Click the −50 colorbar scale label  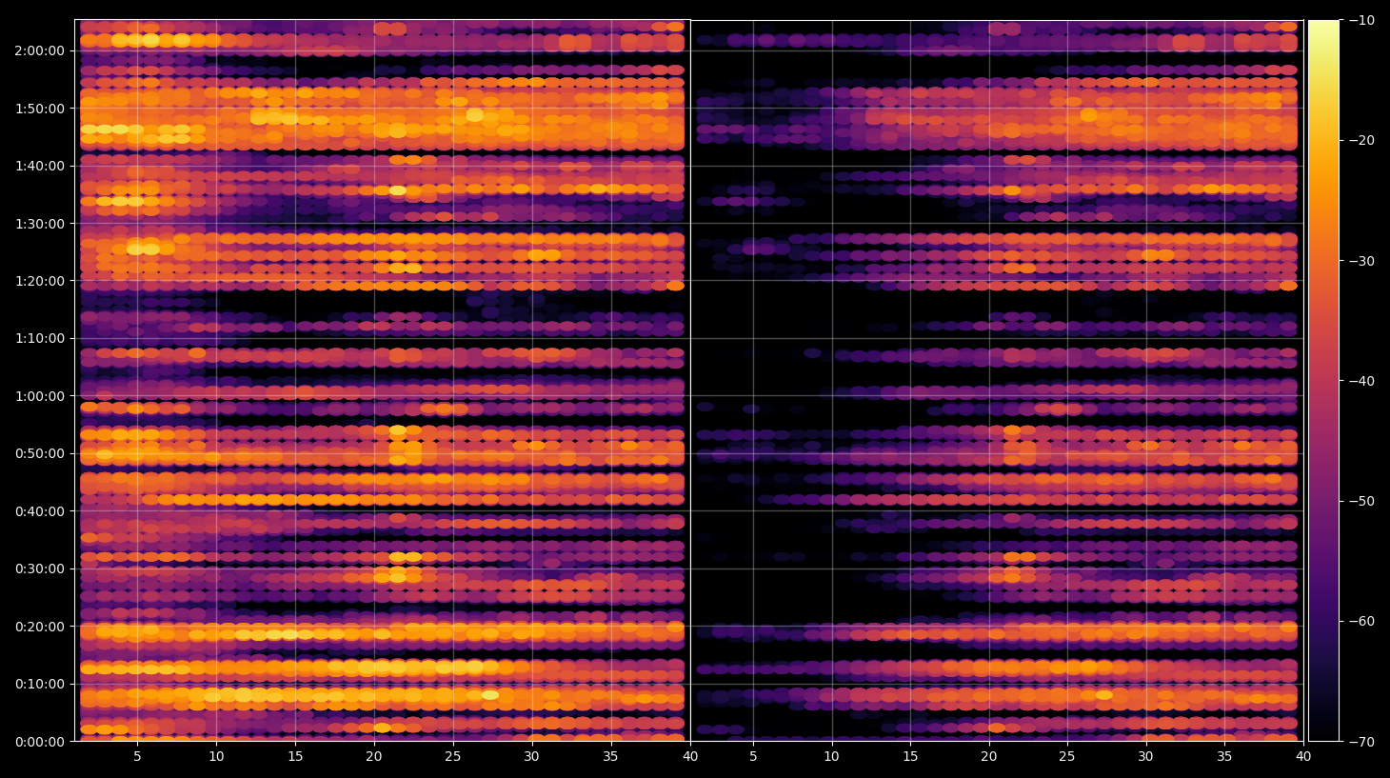tap(1361, 501)
